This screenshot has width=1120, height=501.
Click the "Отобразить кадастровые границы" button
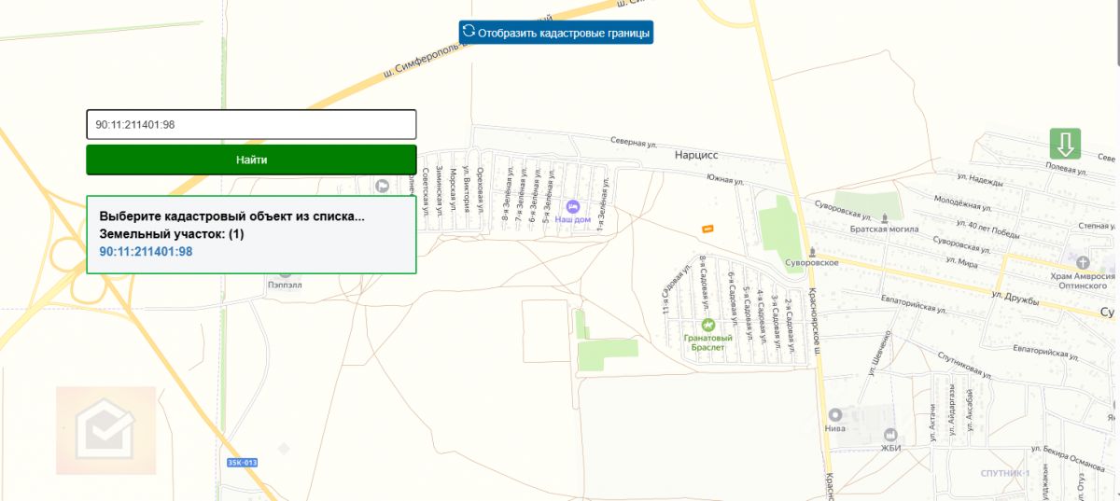click(x=555, y=32)
